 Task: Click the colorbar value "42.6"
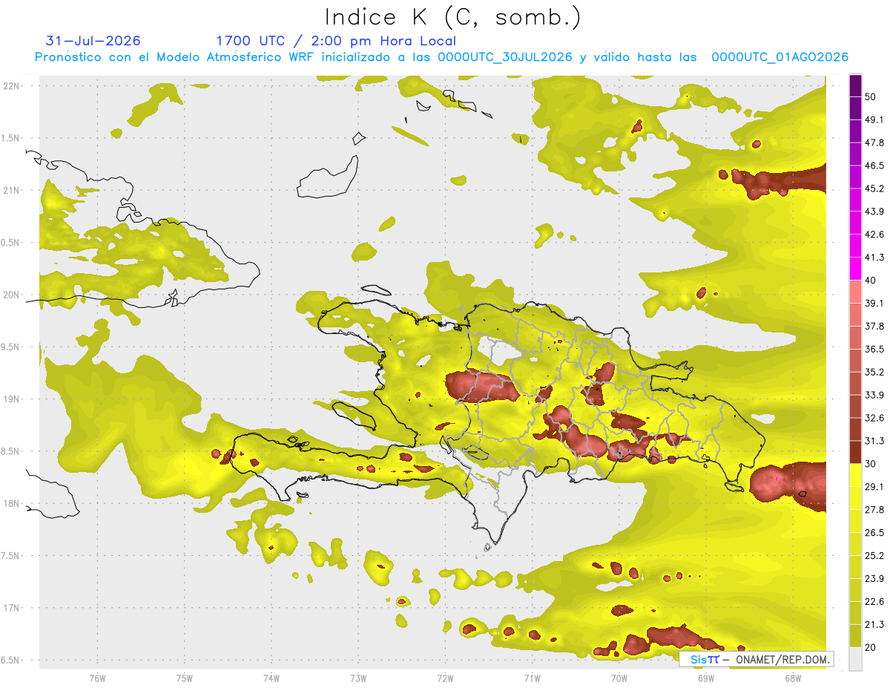pos(875,235)
